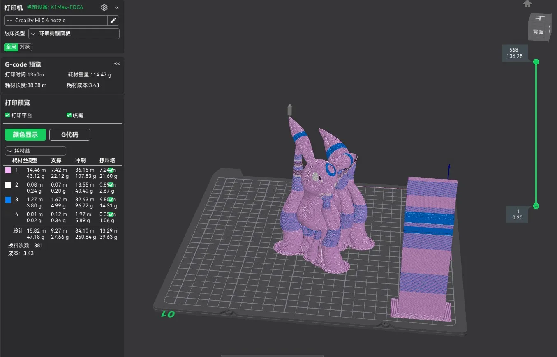557x357 pixels.
Task: Toggle visibility checkbox for filament 1
Action: pos(111,170)
